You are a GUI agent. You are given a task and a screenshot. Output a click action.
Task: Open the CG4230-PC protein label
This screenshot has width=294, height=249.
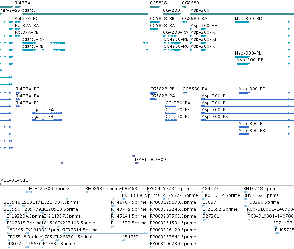click(x=178, y=117)
